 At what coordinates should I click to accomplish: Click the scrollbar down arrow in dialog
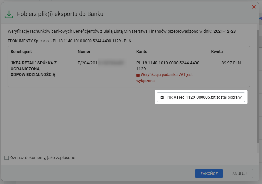pyautogui.click(x=259, y=149)
